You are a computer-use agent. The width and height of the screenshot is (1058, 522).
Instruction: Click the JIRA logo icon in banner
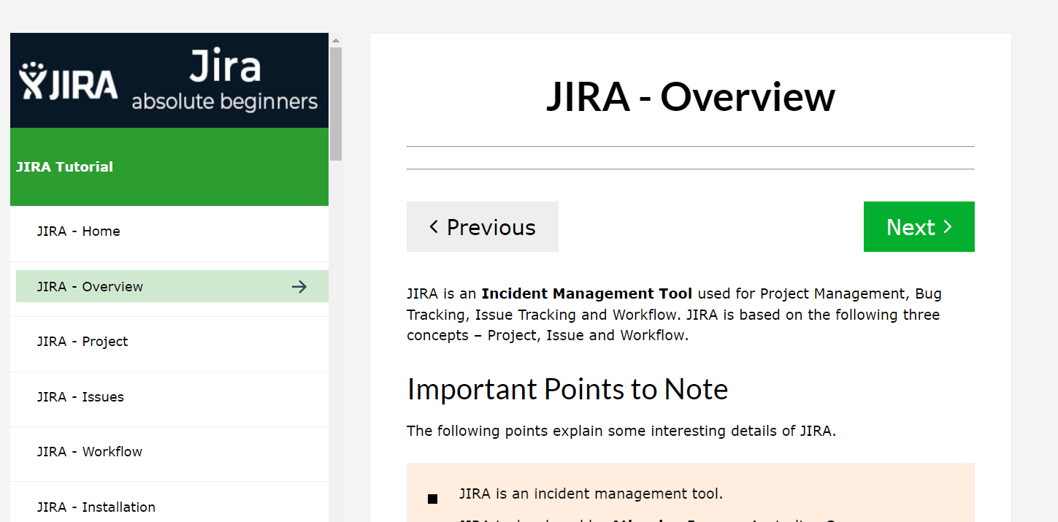tap(69, 81)
